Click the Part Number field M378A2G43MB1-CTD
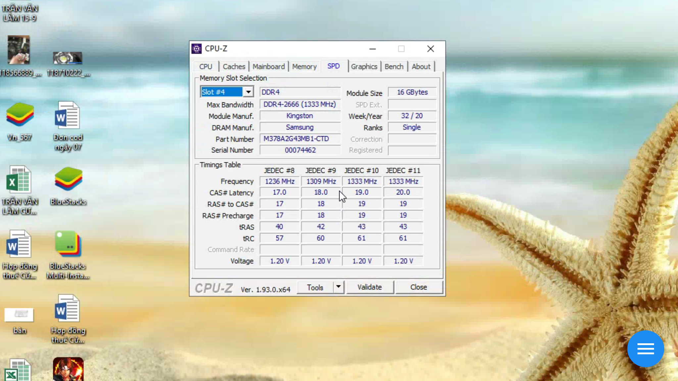The height and width of the screenshot is (381, 678). (x=300, y=139)
